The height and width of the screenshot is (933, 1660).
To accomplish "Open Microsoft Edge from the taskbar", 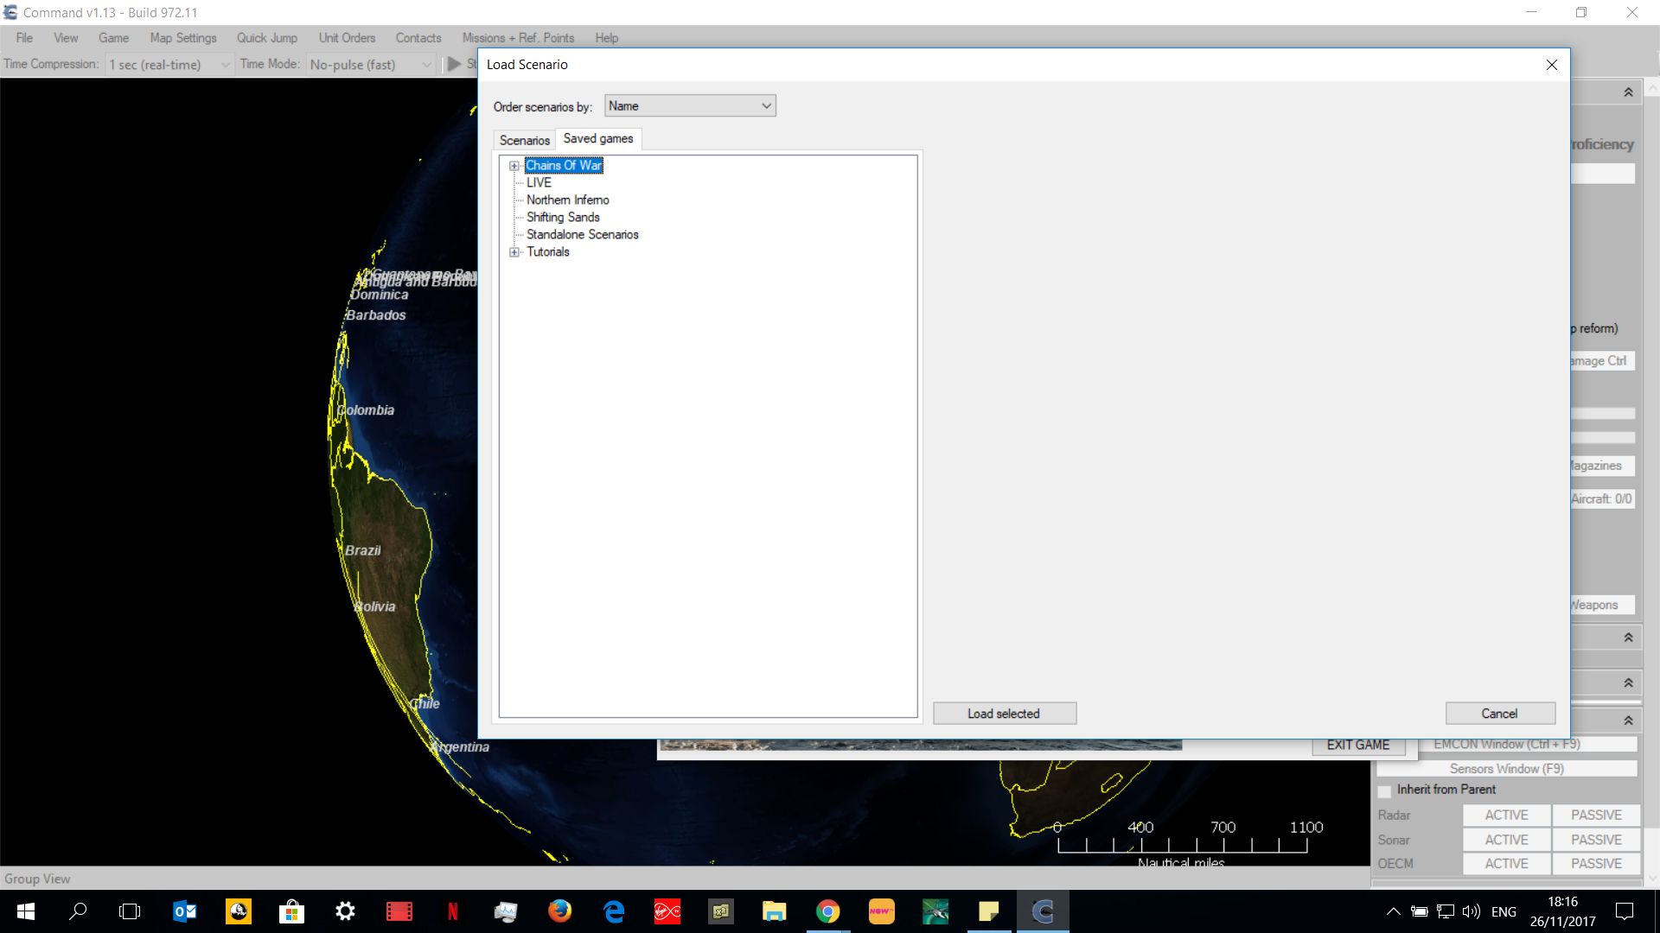I will pyautogui.click(x=614, y=911).
